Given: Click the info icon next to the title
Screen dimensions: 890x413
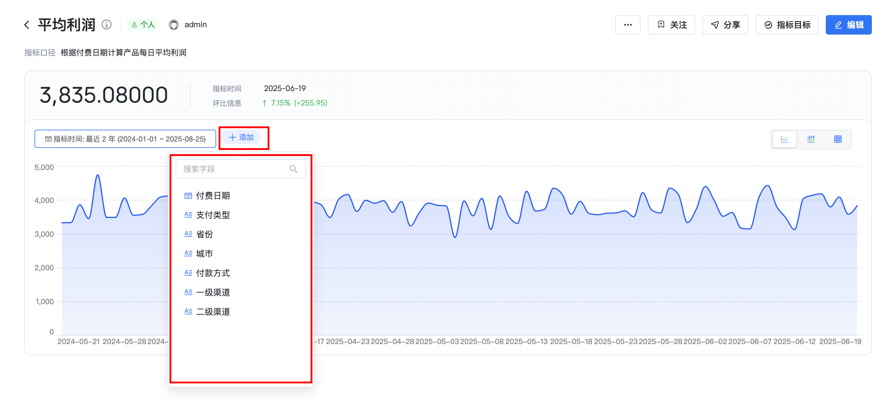Looking at the screenshot, I should click(107, 25).
